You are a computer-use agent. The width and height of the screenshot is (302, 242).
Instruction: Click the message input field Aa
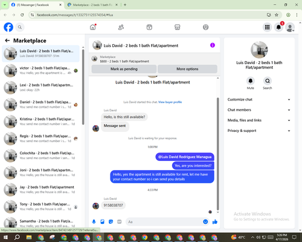(164, 222)
